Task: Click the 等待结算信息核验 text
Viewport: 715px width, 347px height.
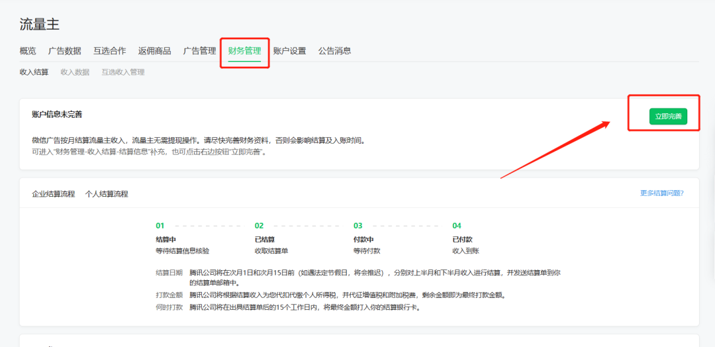Action: [183, 251]
